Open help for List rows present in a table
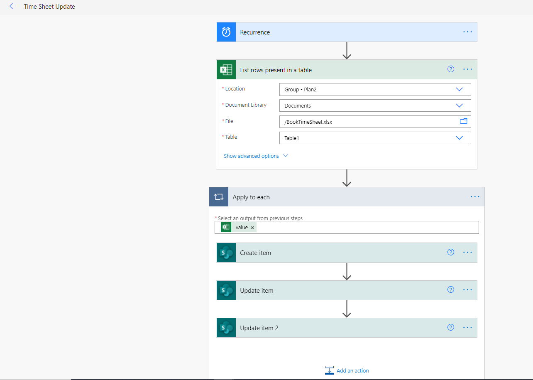Image resolution: width=533 pixels, height=380 pixels. (451, 69)
